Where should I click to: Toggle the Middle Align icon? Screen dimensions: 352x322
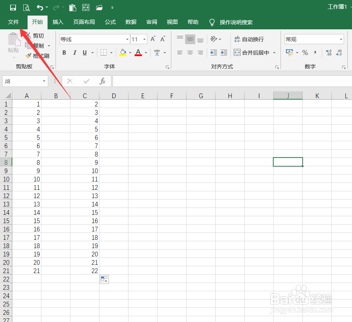pos(190,39)
